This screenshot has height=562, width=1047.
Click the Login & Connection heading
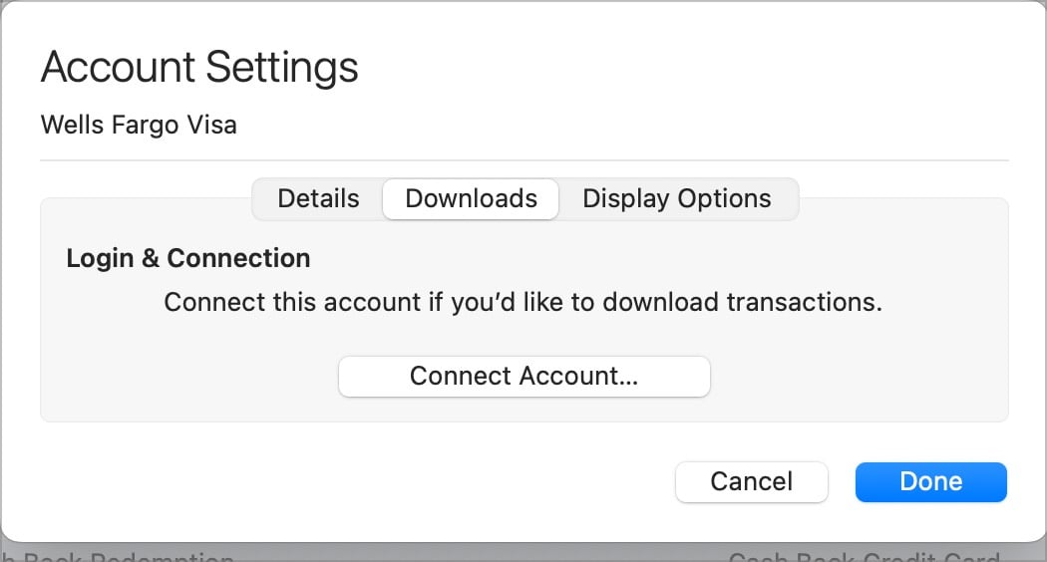(x=188, y=258)
